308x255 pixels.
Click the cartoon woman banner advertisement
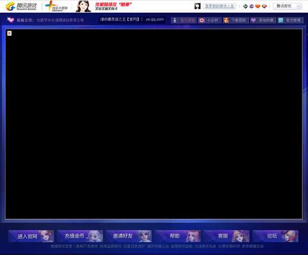point(104,6)
